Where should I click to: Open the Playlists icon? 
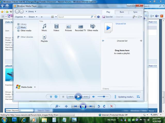point(44,37)
